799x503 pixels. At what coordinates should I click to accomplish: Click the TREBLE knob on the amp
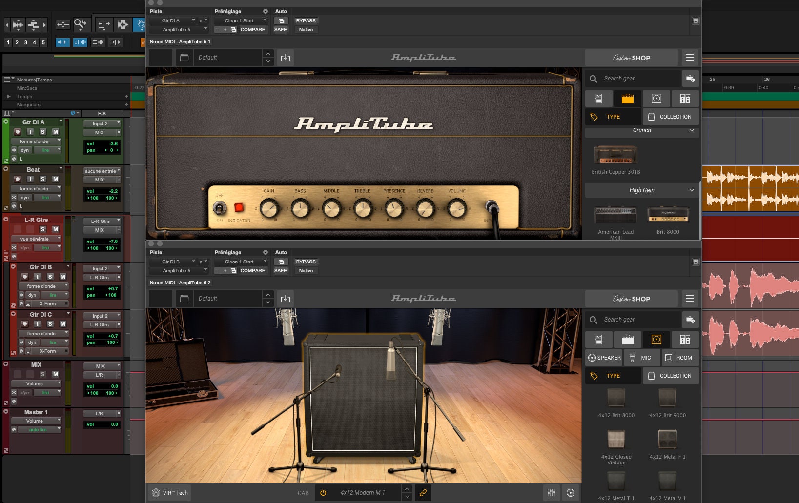point(363,209)
